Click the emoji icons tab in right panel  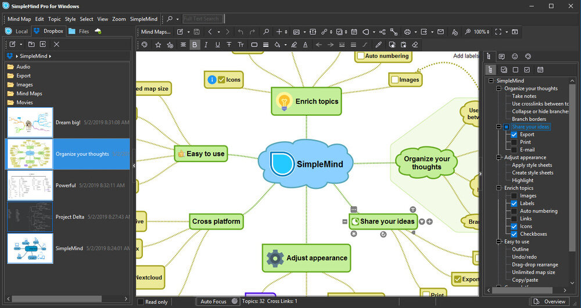(x=515, y=56)
